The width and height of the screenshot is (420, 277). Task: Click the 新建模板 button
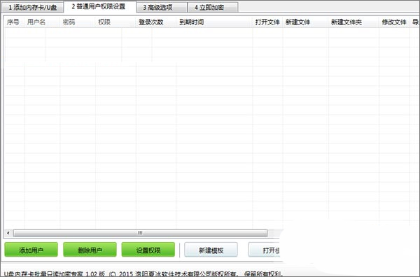211,250
